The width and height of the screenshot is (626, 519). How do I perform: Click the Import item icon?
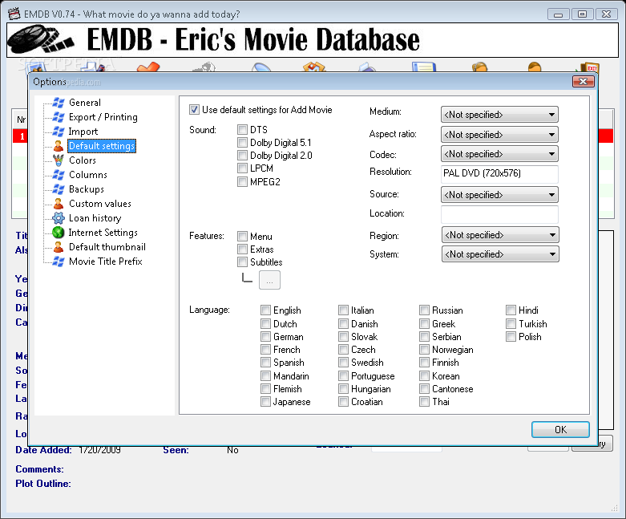tap(59, 132)
